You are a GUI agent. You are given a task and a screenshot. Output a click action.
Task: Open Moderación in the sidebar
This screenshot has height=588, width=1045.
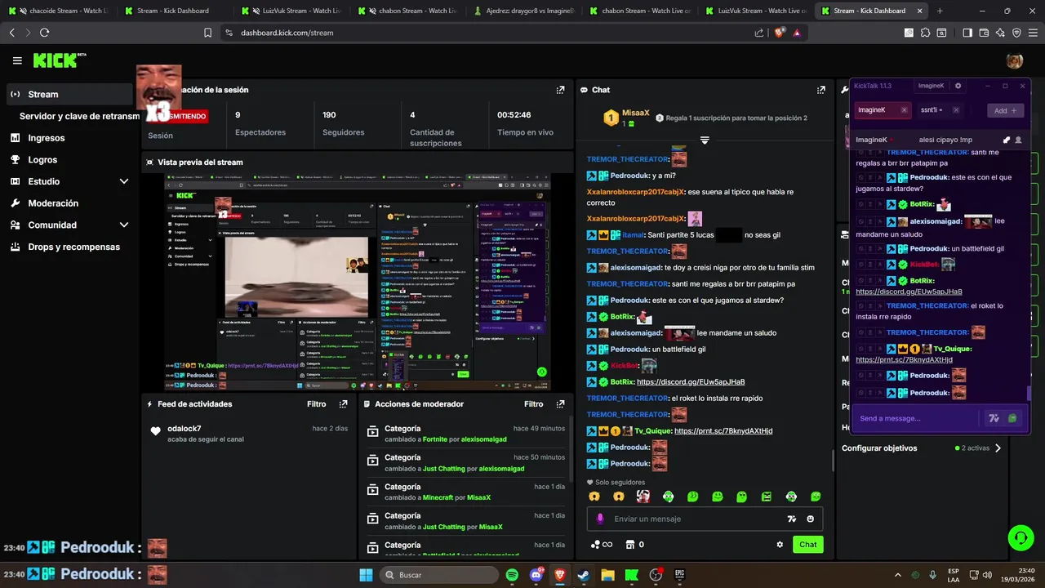tap(53, 203)
